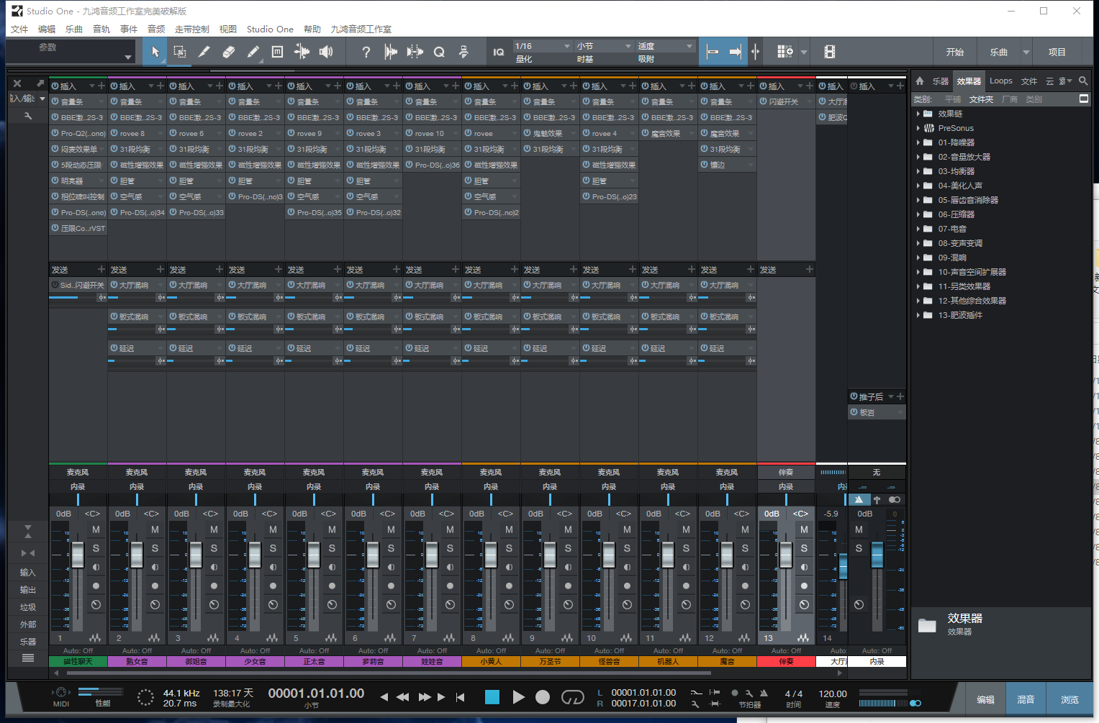Toggle power of 大厅混响 send on channel 2
The width and height of the screenshot is (1099, 723).
coord(114,286)
